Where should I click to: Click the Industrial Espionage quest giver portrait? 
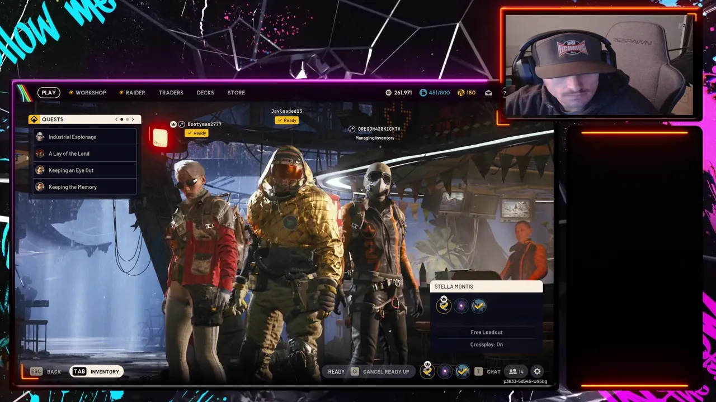pyautogui.click(x=40, y=137)
